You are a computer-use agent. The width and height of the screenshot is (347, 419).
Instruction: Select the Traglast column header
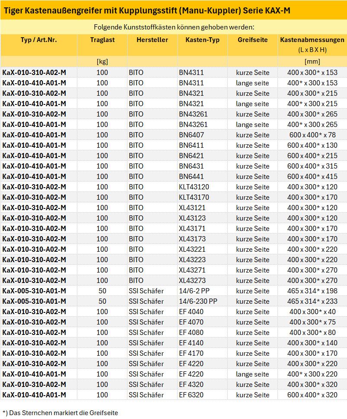tap(102, 40)
